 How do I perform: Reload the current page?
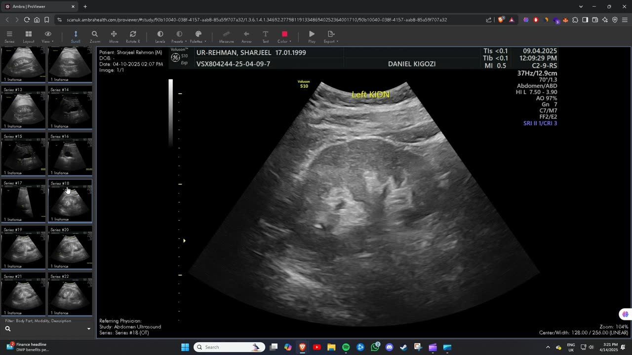[27, 20]
